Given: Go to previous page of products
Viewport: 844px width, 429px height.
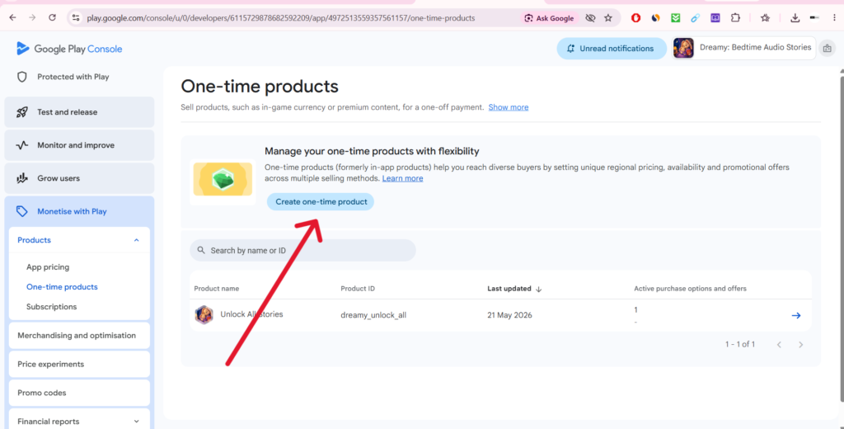Looking at the screenshot, I should 779,344.
